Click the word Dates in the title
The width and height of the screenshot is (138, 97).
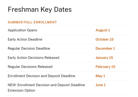pos(63,10)
